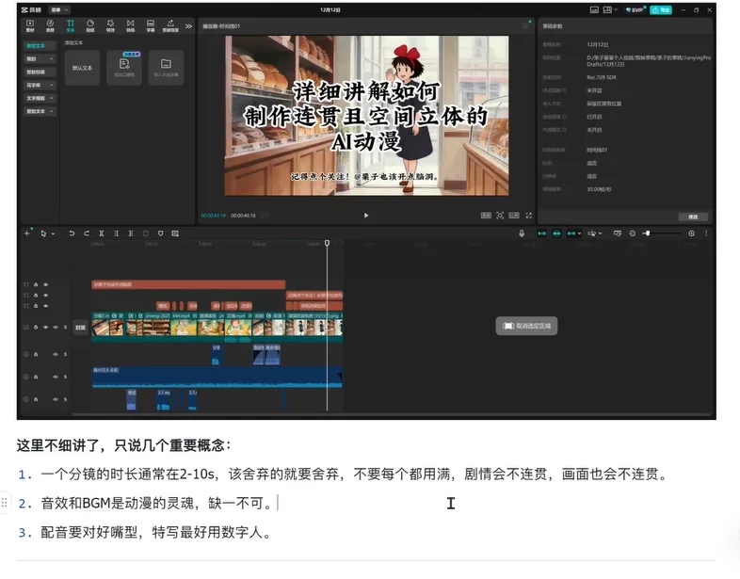Delete the selected clip
Image resolution: width=740 pixels, height=579 pixels.
point(146,233)
